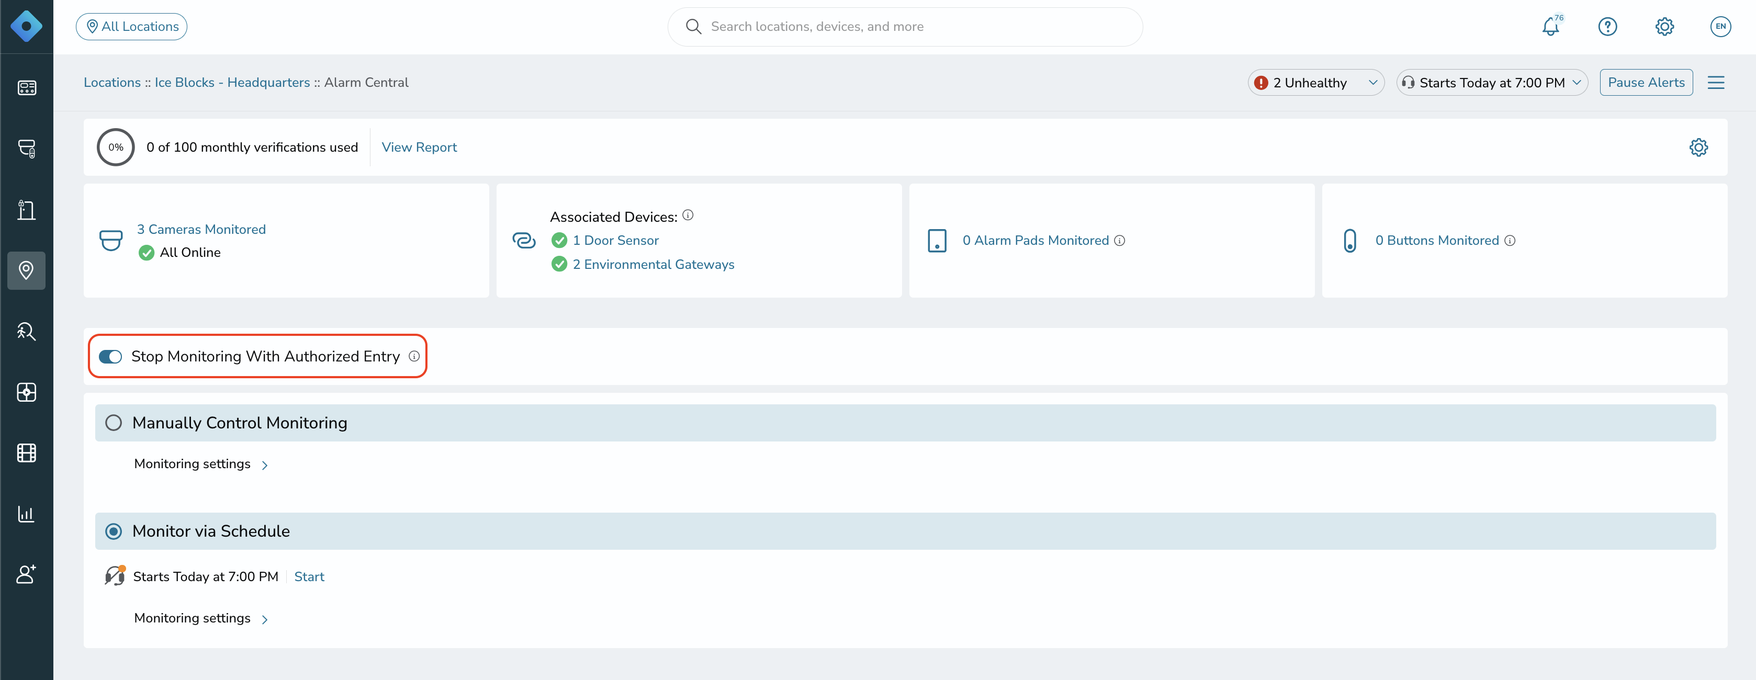Open the hamburger menu next to Pause Alerts

(1716, 83)
